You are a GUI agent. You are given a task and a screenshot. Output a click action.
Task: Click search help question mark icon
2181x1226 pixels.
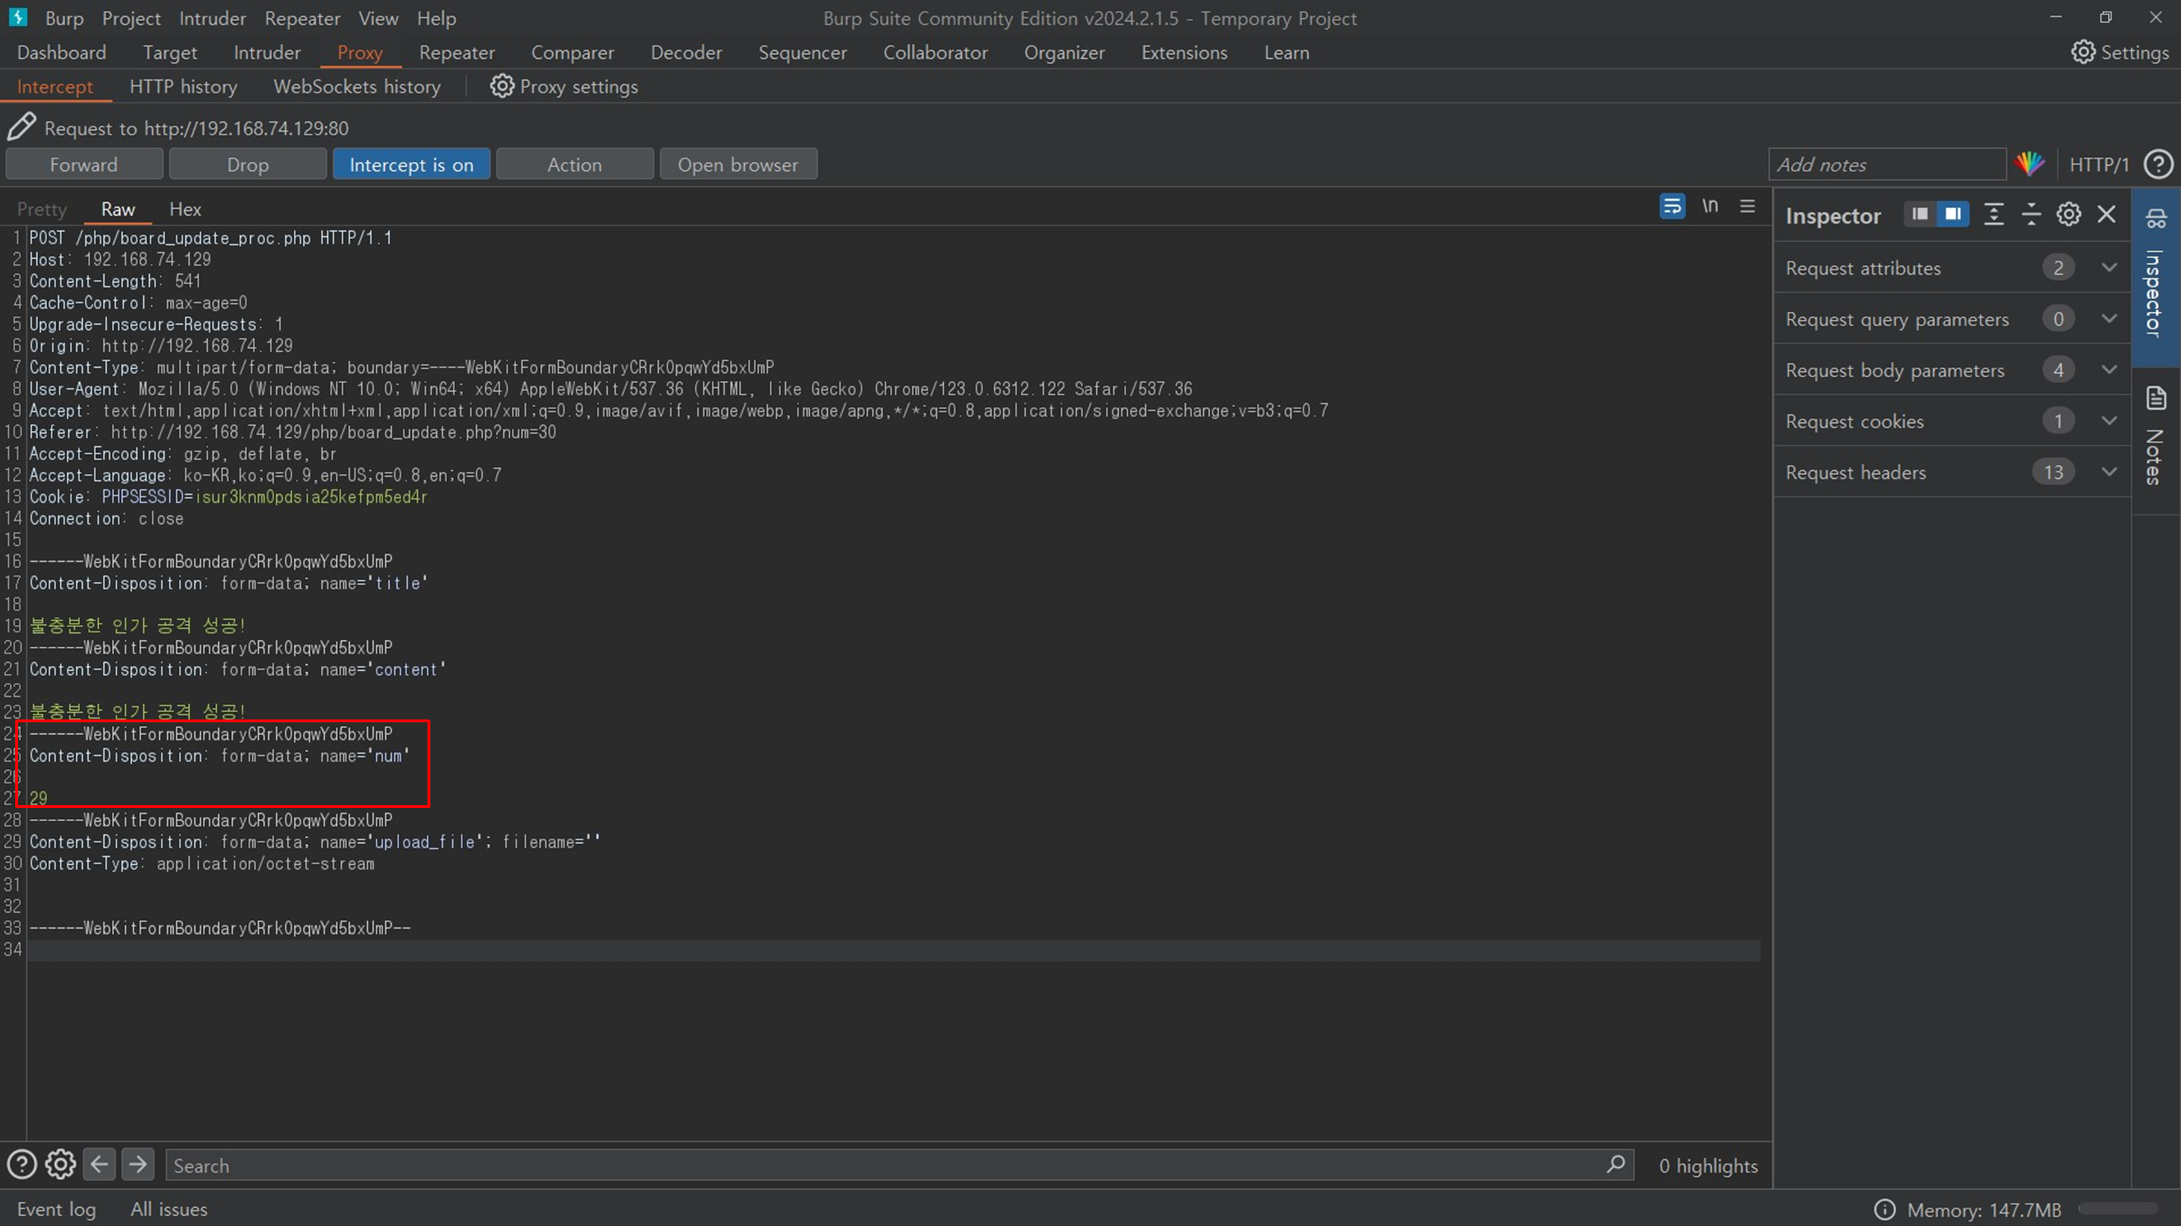pyautogui.click(x=22, y=1165)
